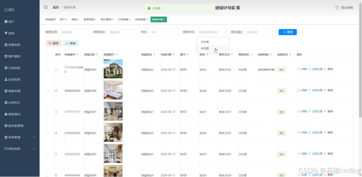Image resolution: width=362 pixels, height=177 pixels.
Task: Tick the checkbox for row 4
Action: (x=47, y=133)
